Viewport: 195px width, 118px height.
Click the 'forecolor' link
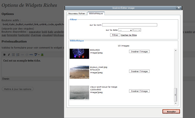[12, 35]
